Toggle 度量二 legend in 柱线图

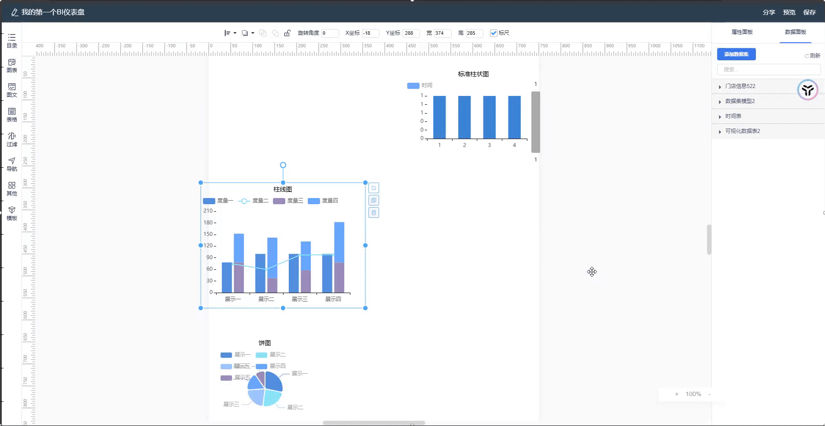(x=253, y=201)
